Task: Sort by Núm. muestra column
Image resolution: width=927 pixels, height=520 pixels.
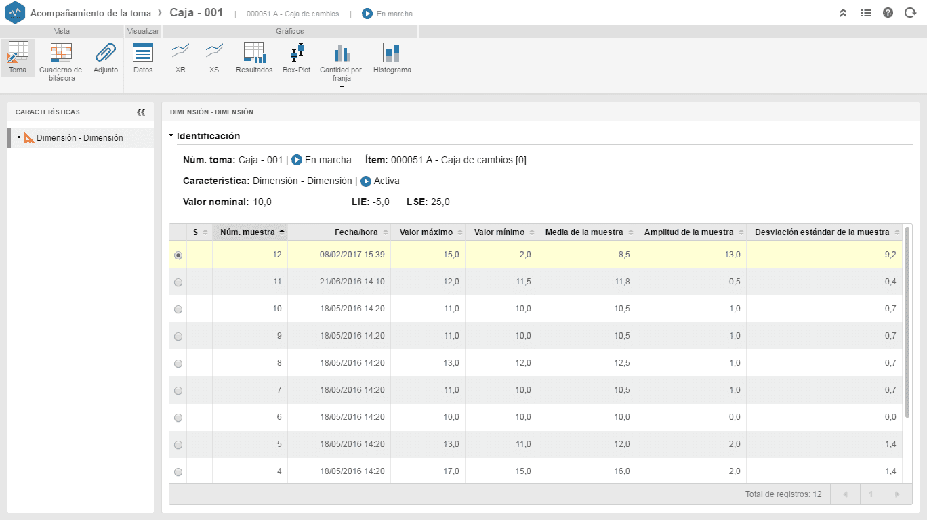Action: (x=250, y=232)
